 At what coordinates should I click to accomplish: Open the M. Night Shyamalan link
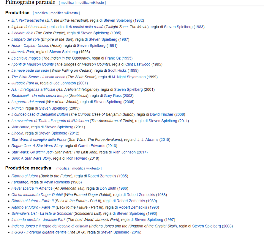[x=129, y=77]
